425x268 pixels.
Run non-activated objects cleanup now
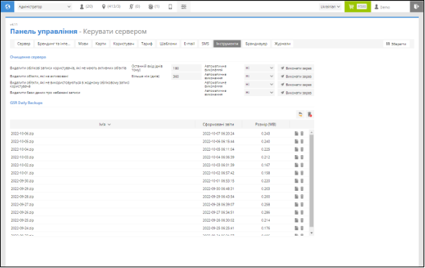pyautogui.click(x=296, y=76)
